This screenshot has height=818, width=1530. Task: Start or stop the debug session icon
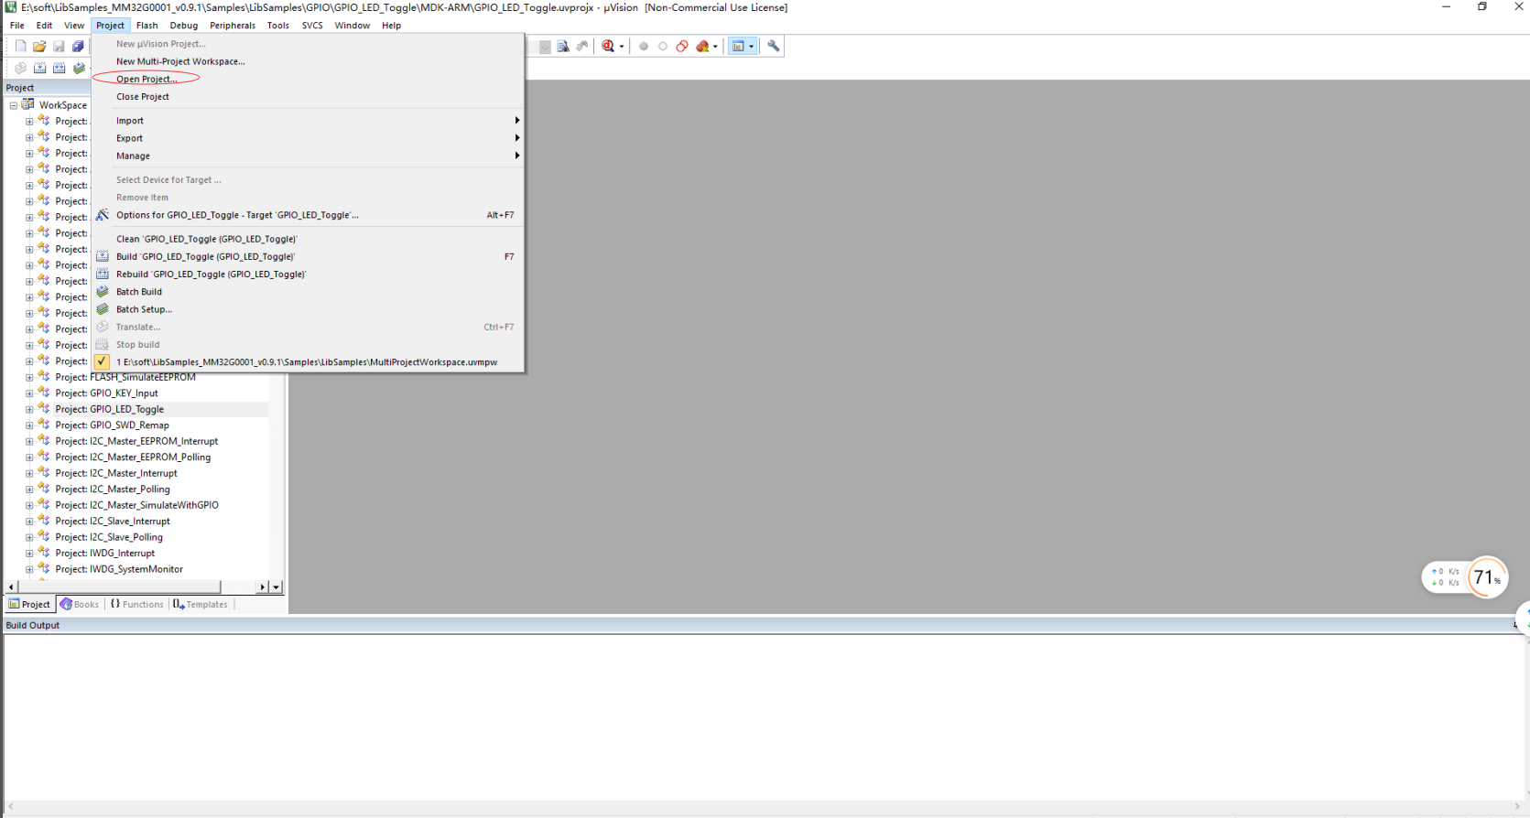[x=608, y=46]
